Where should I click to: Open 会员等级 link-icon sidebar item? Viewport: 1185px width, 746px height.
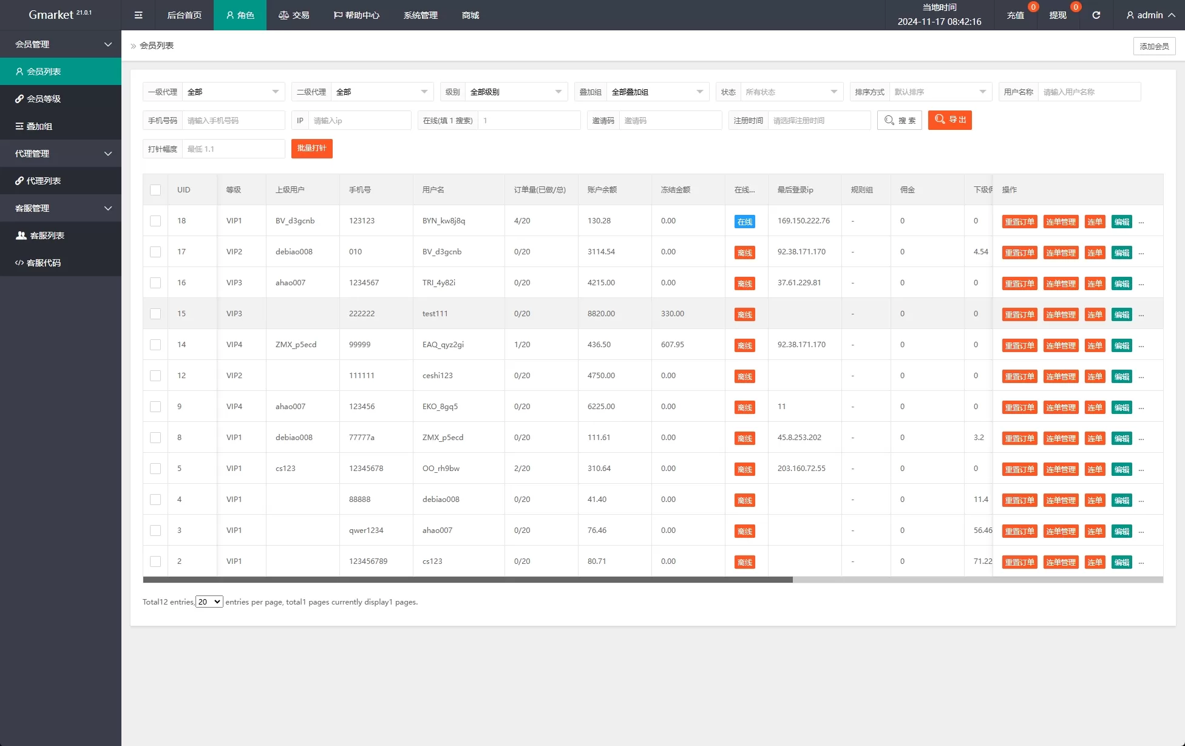[x=43, y=99]
